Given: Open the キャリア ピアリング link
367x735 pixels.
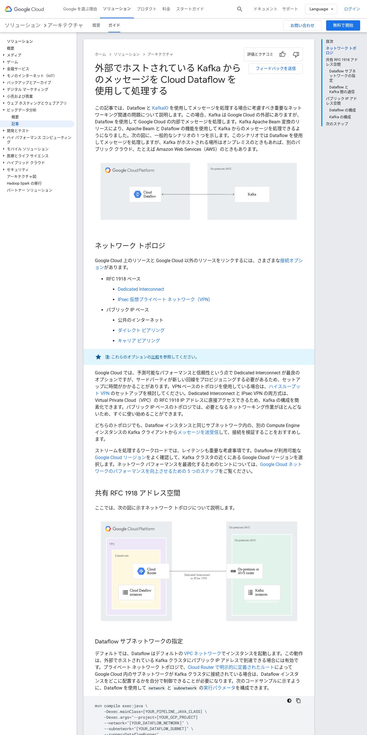Looking at the screenshot, I should pos(139,341).
